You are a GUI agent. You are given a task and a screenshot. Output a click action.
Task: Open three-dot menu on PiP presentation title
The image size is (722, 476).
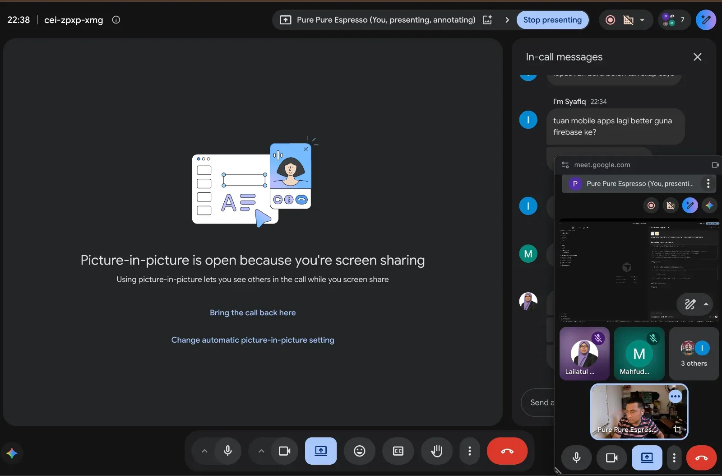click(708, 183)
